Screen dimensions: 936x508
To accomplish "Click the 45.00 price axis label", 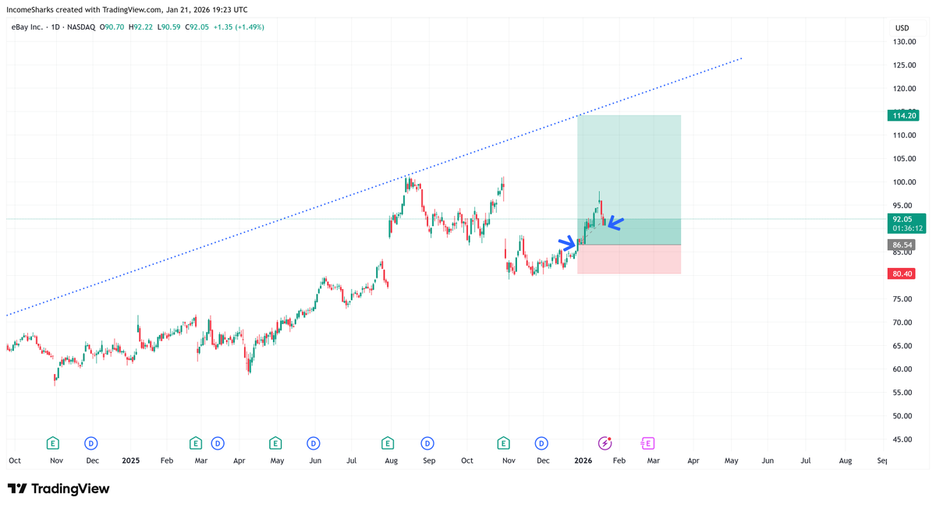I will 903,439.
